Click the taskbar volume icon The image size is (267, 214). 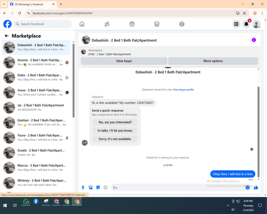233,210
